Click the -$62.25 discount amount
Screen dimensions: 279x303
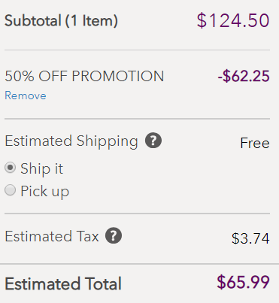[x=244, y=76]
